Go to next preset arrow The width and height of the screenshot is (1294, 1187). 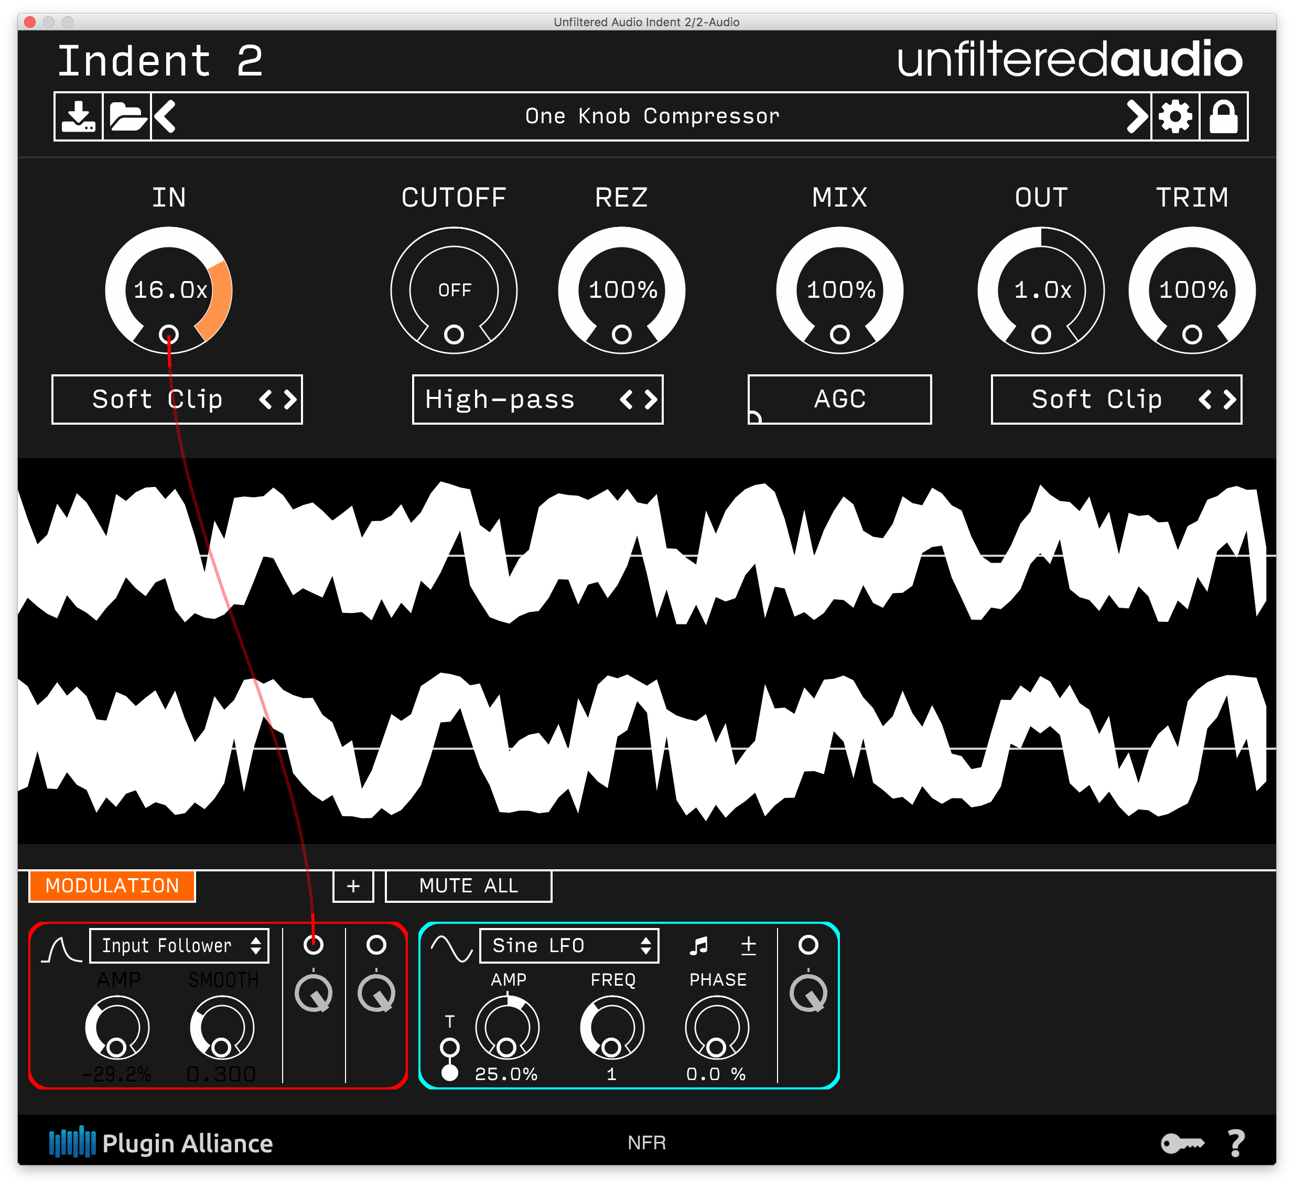1137,116
